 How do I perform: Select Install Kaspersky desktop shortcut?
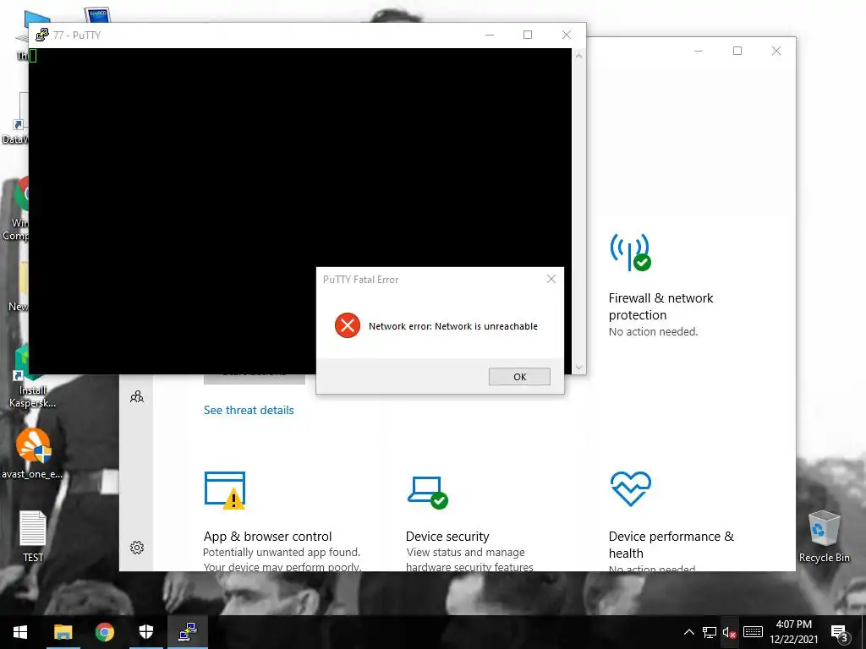pyautogui.click(x=33, y=377)
